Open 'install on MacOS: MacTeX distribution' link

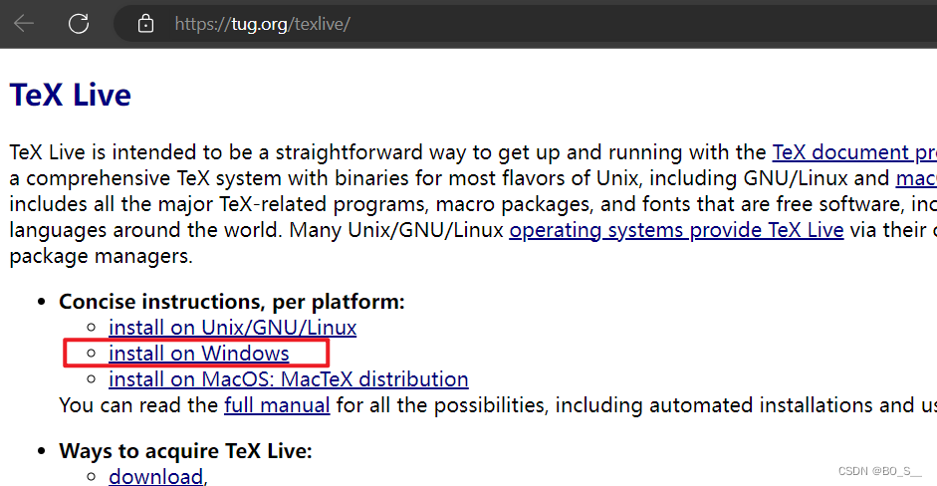pos(288,378)
